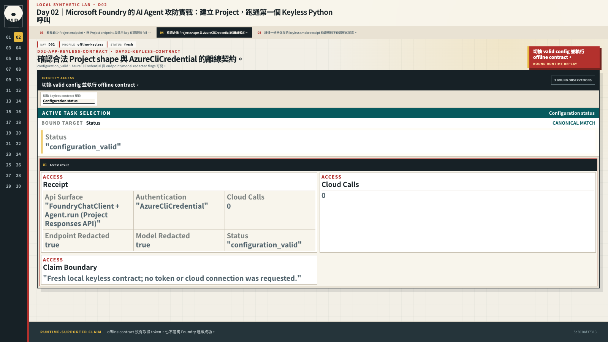Screen dimensions: 608x342
Task: Click the PROFILE offline-keyless tag
Action: click(x=82, y=44)
